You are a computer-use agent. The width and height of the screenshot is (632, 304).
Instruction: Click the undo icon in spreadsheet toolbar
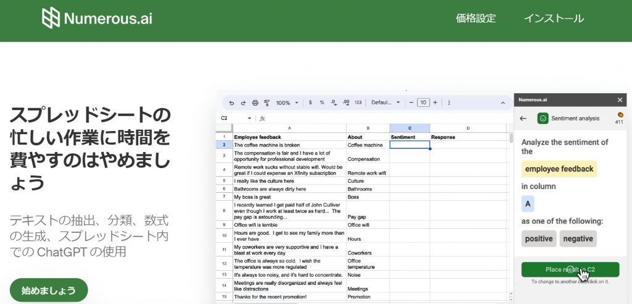click(231, 103)
